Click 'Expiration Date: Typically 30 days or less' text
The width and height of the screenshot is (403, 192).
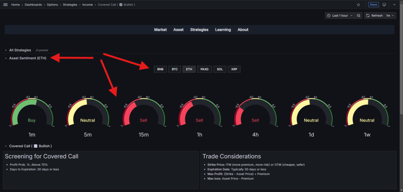(x=237, y=170)
